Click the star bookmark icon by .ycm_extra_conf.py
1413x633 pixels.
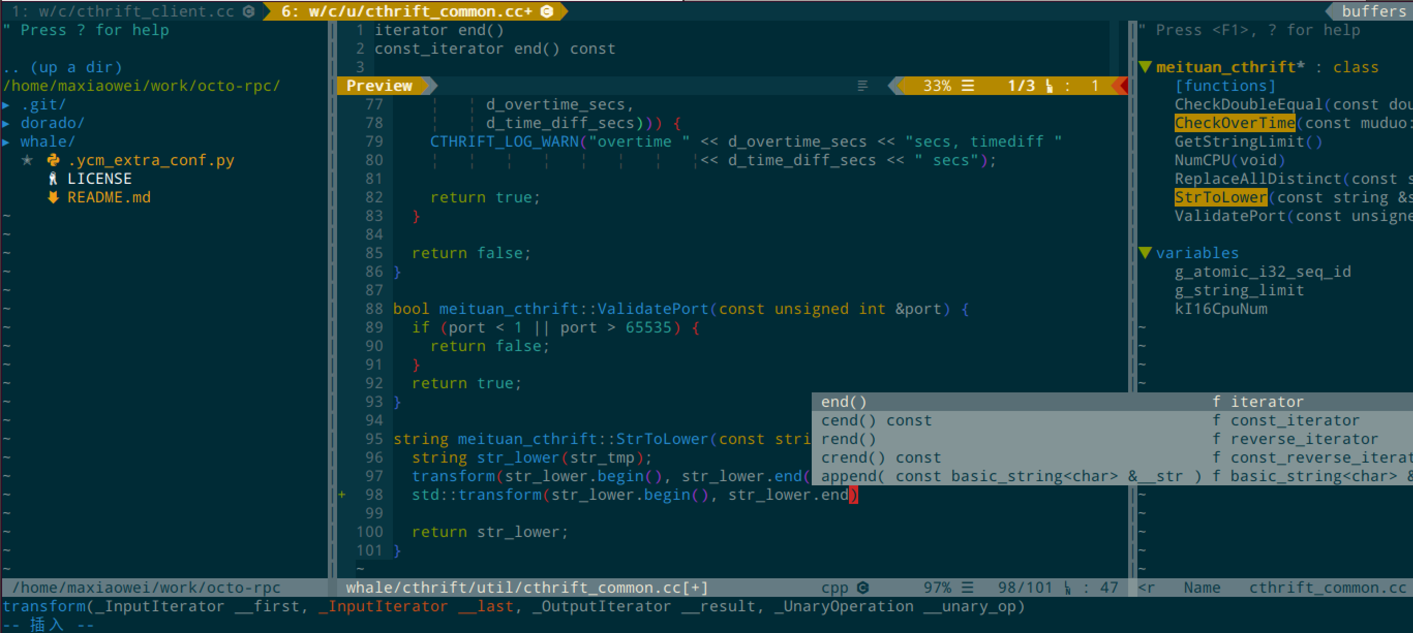click(x=27, y=160)
